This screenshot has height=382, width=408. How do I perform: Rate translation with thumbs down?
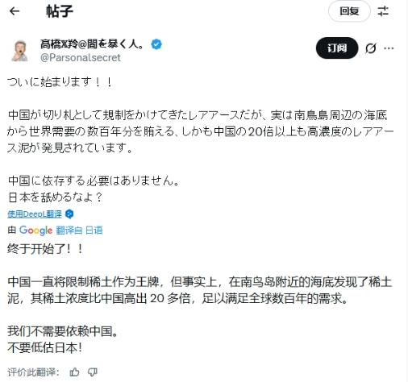(93, 372)
